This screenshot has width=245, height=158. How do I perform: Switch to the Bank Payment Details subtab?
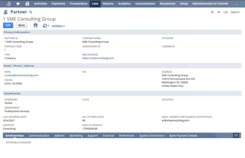(183, 136)
